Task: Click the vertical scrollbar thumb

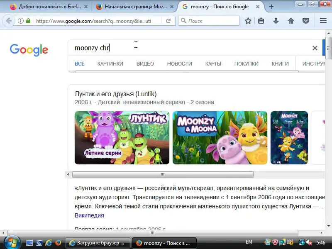Action: pyautogui.click(x=328, y=48)
